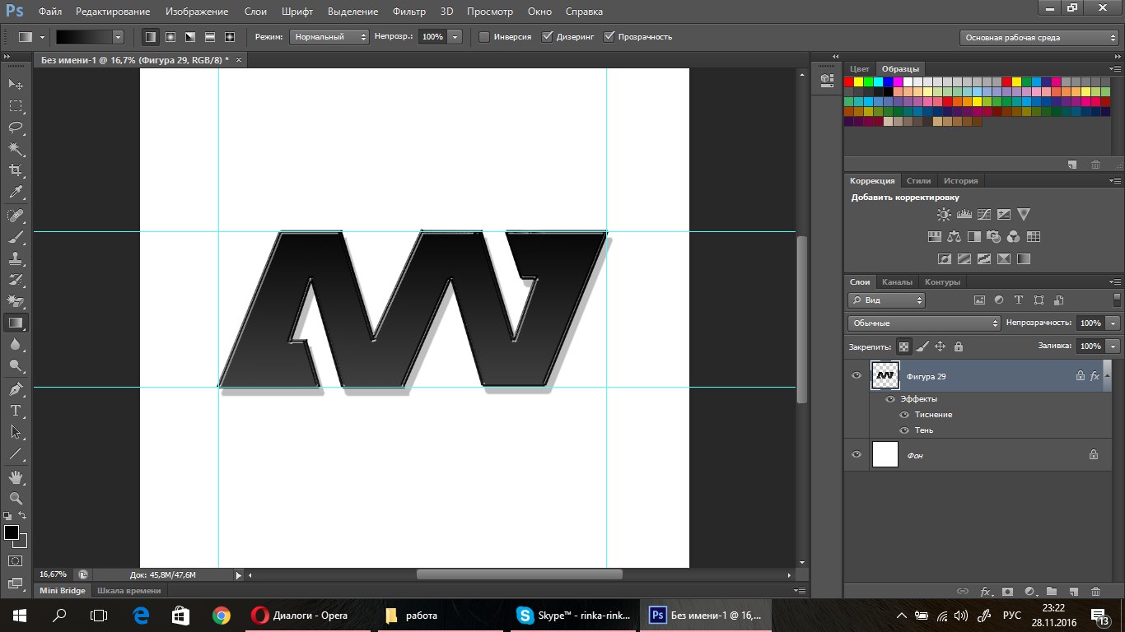This screenshot has height=632, width=1125.
Task: Select the Horizontal Type tool
Action: pos(16,411)
